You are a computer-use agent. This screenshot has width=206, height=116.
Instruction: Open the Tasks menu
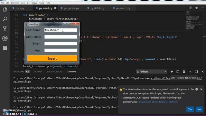click(x=42, y=3)
